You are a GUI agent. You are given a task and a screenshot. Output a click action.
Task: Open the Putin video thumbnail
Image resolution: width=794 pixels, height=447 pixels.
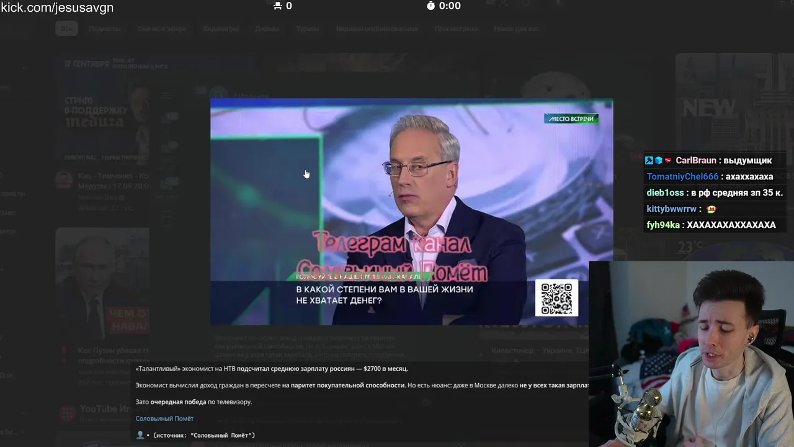pos(102,284)
